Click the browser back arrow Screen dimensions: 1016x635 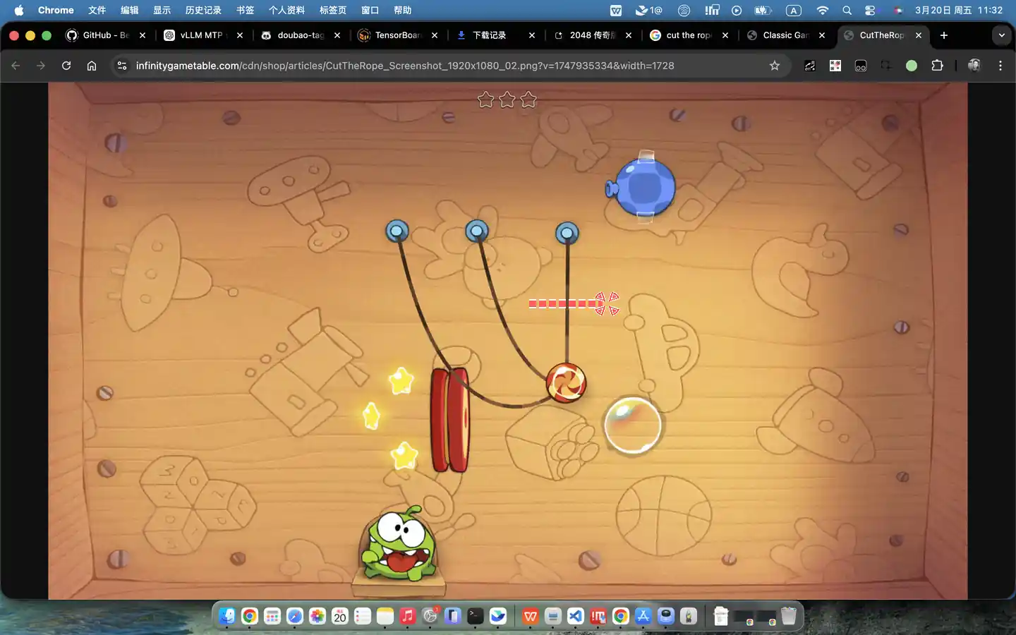[x=16, y=66]
